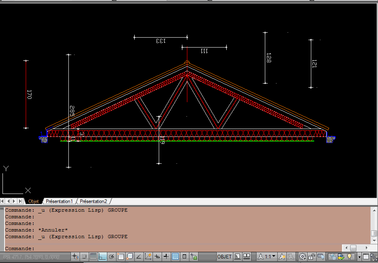
Task: Toggle Clean Screen icon
Action: [x=366, y=257]
